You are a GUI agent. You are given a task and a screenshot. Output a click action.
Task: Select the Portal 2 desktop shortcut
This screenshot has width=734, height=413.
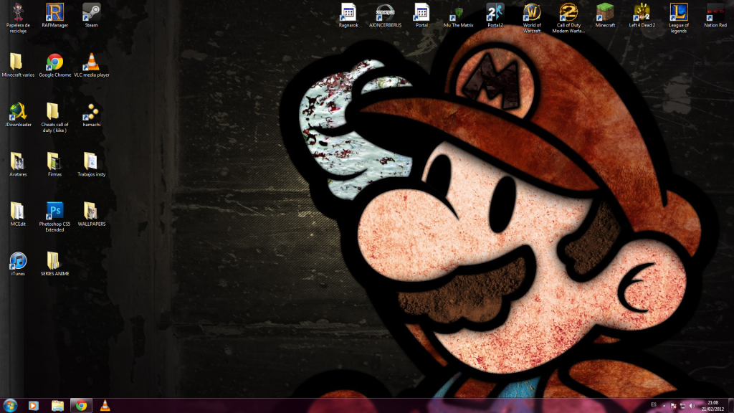pos(495,12)
